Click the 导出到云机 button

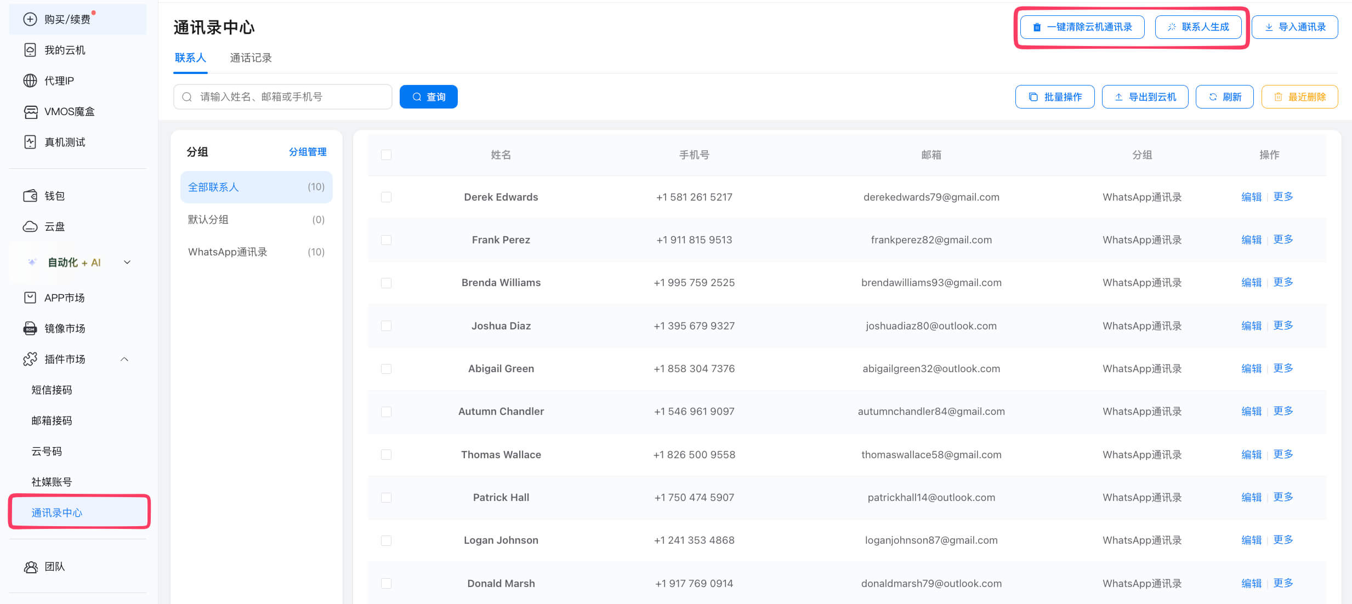[x=1145, y=97]
